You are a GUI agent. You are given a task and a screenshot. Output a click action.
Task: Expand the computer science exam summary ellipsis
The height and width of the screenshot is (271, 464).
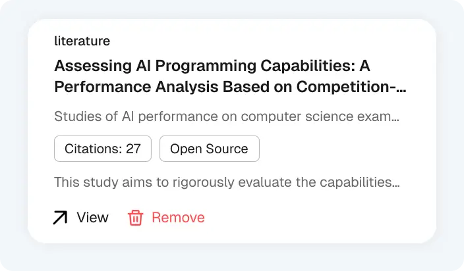point(395,118)
